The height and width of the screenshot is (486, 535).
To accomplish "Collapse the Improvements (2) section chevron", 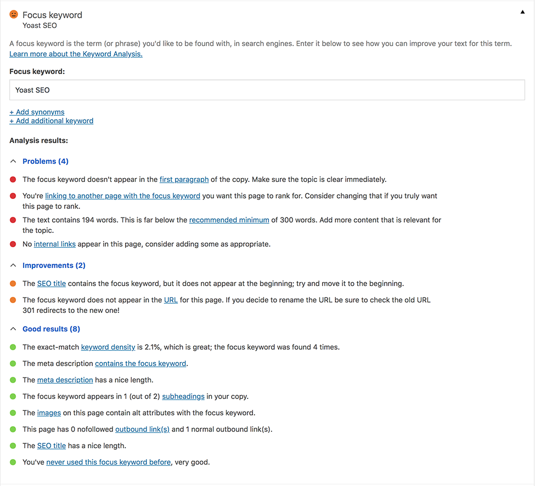I will coord(13,265).
